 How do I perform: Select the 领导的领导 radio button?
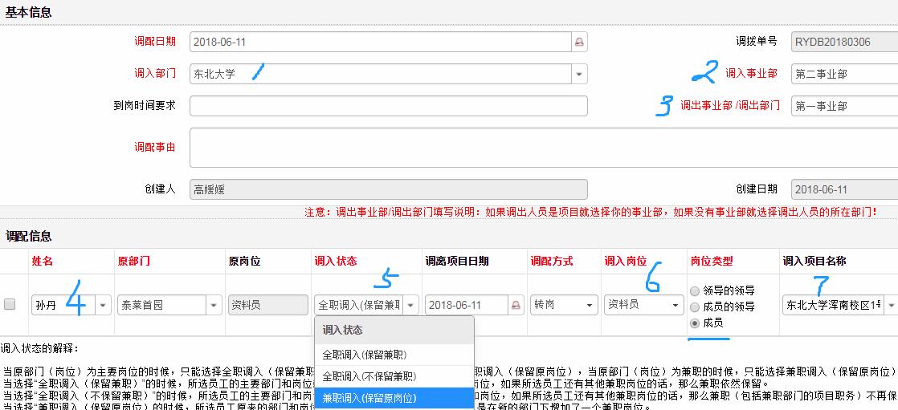point(696,290)
